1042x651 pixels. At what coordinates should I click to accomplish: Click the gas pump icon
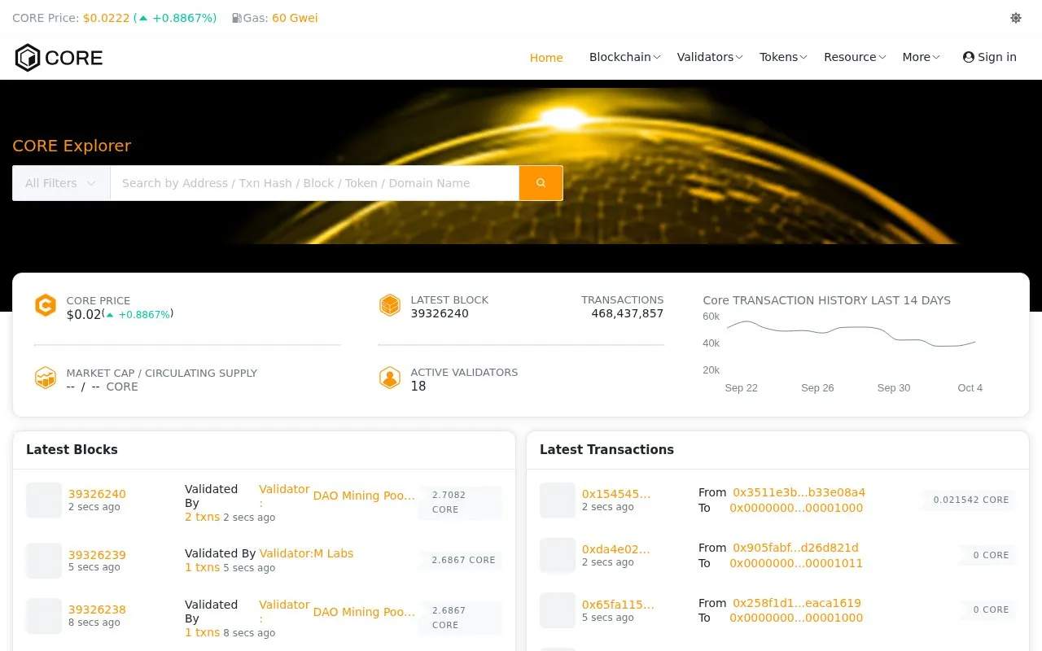pos(236,18)
